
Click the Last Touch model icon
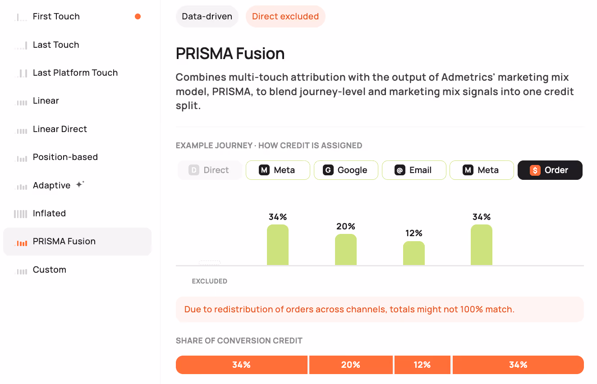pos(21,46)
